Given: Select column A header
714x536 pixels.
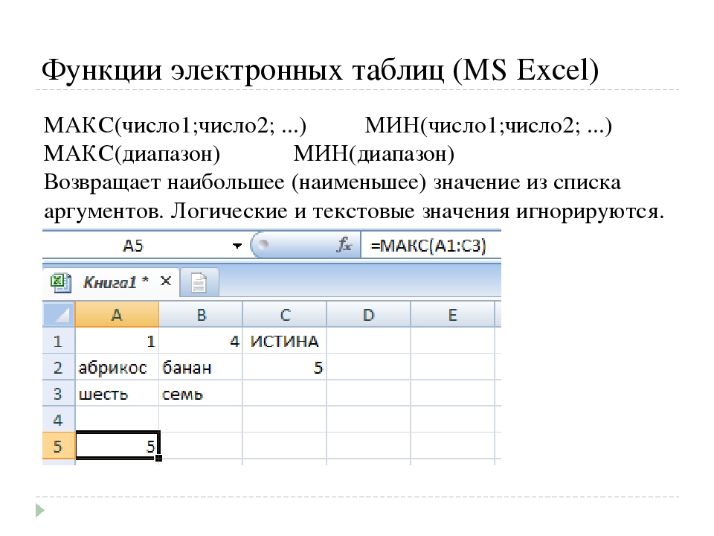Looking at the screenshot, I should 117,314.
